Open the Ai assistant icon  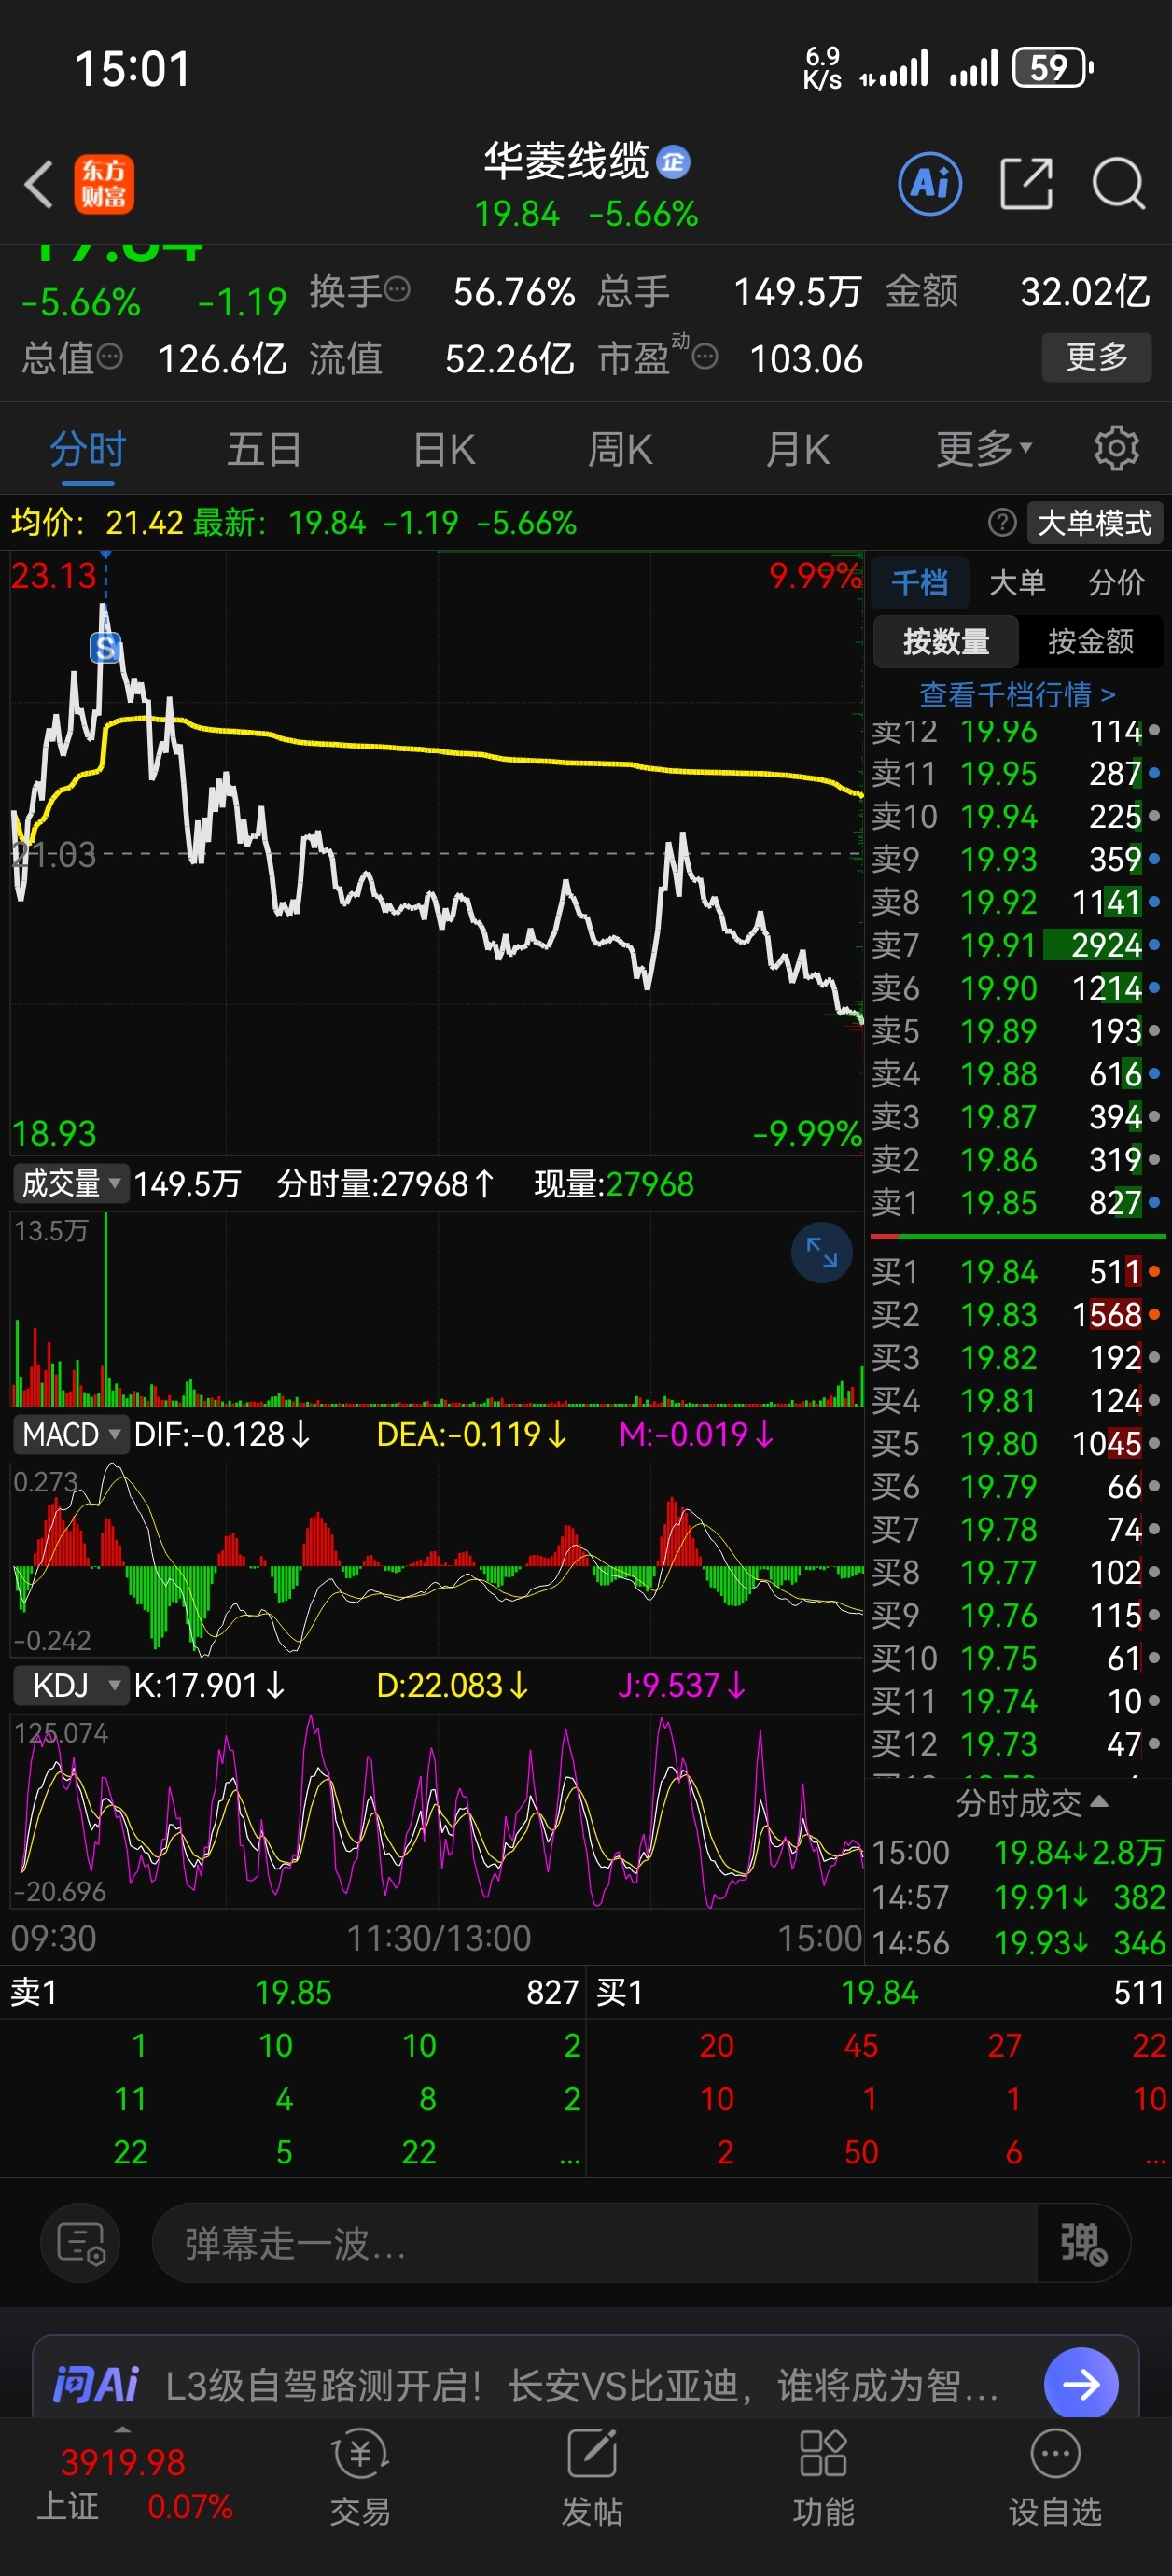pos(930,184)
